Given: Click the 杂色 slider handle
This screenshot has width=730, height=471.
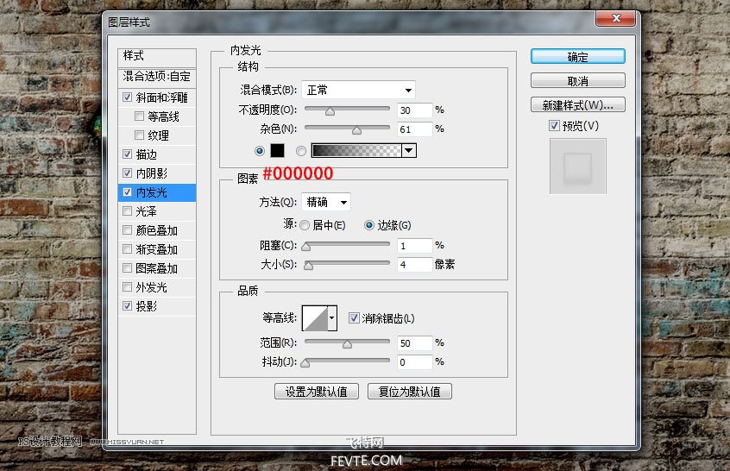Looking at the screenshot, I should tap(356, 130).
